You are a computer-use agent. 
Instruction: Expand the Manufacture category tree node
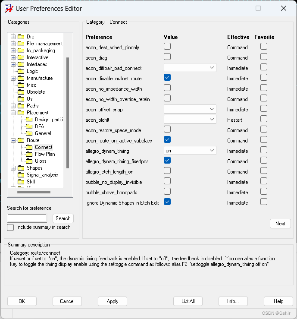point(13,78)
